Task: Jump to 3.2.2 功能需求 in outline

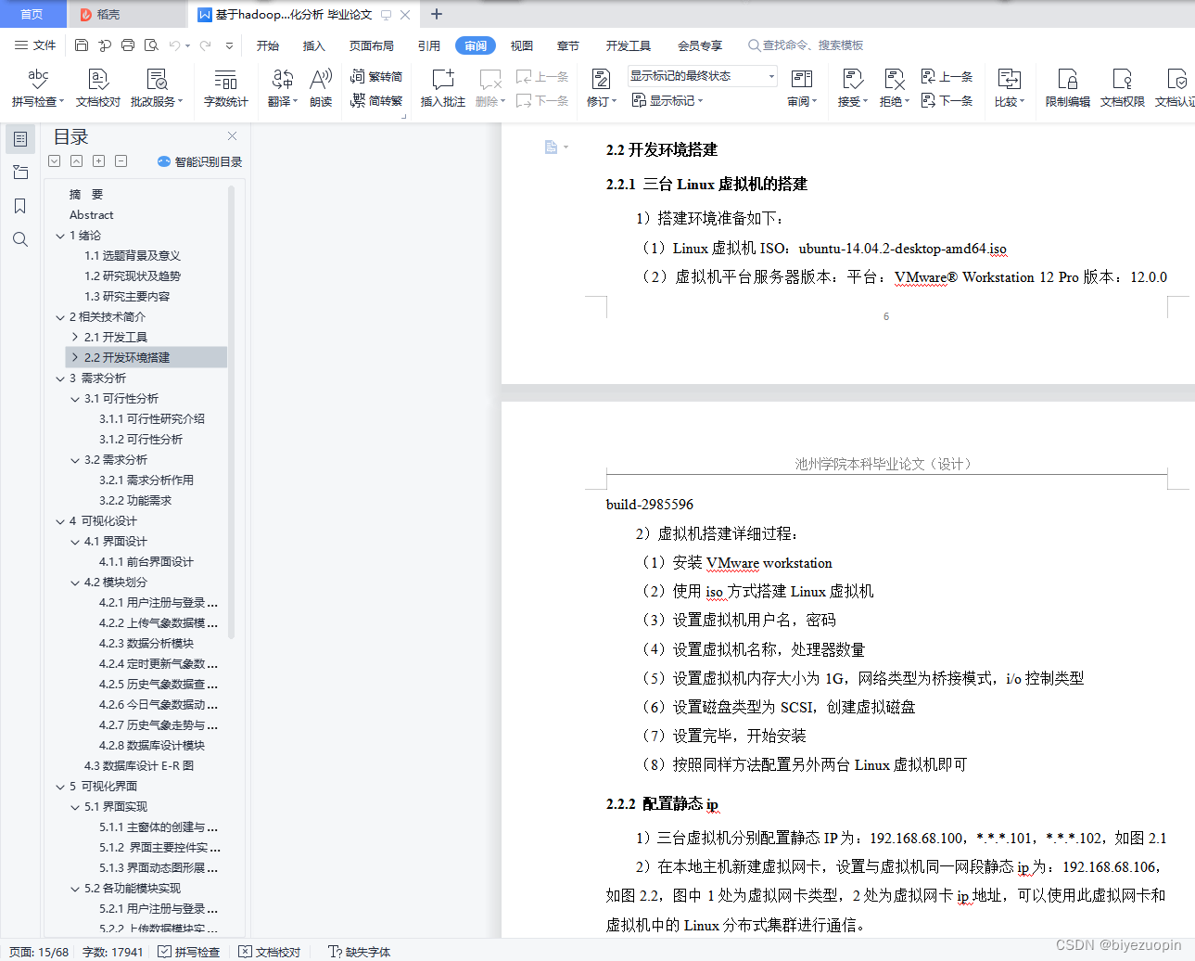Action: point(135,501)
